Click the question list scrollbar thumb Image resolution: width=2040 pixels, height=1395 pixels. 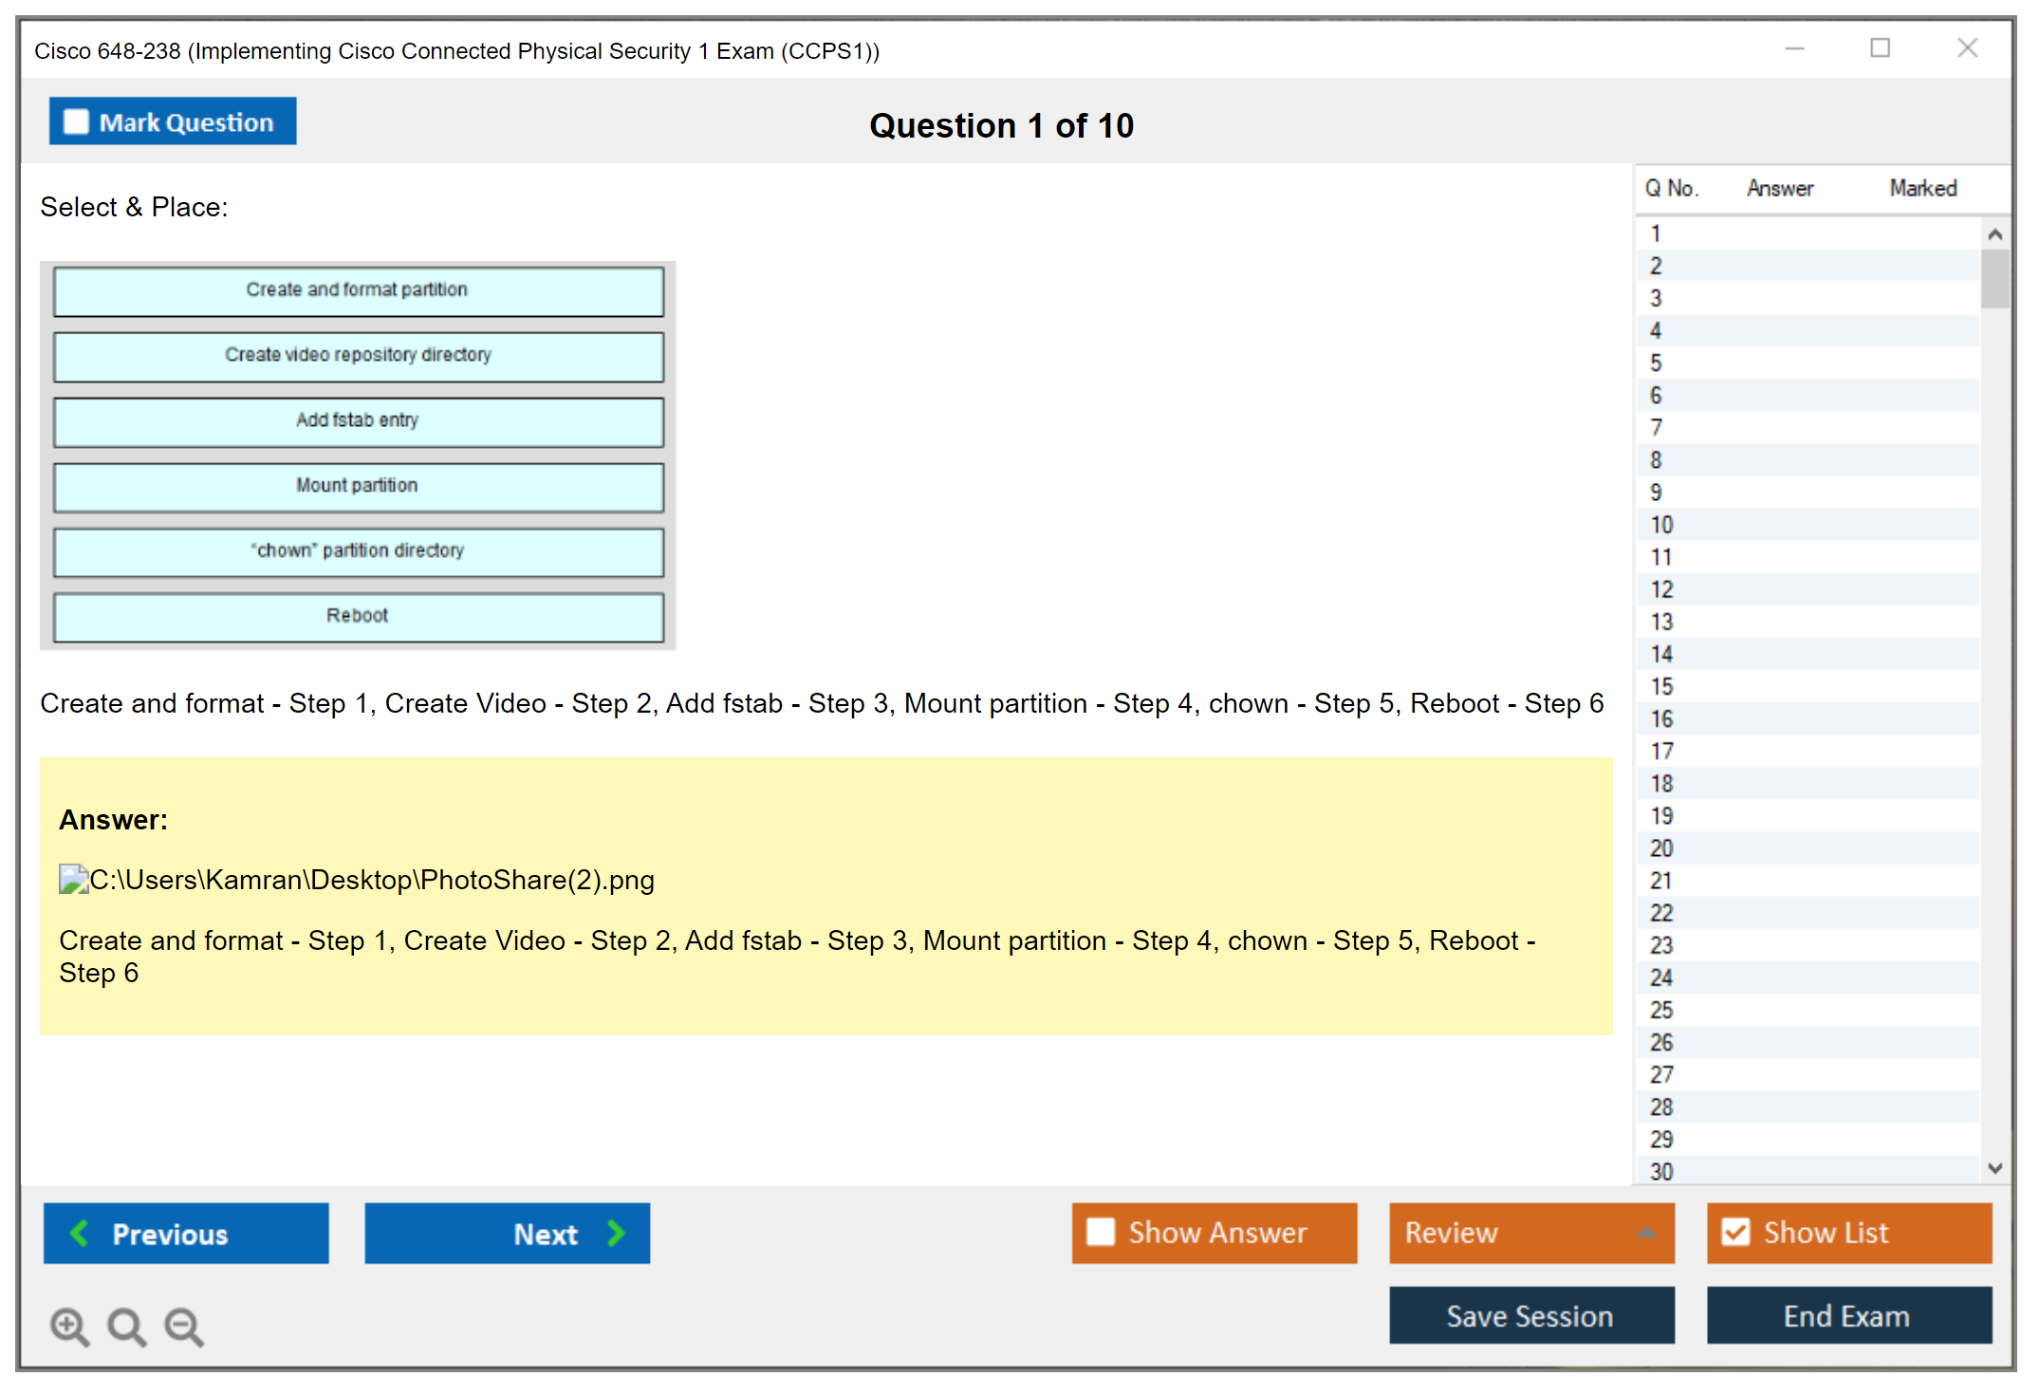point(1994,279)
